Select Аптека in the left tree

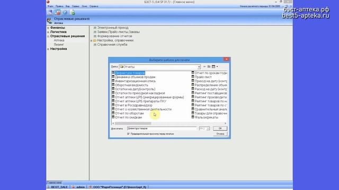[x=59, y=40]
